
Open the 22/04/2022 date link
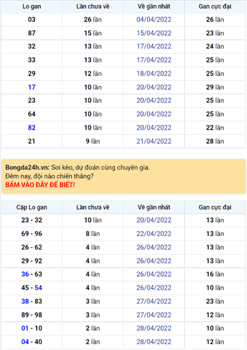(x=154, y=234)
